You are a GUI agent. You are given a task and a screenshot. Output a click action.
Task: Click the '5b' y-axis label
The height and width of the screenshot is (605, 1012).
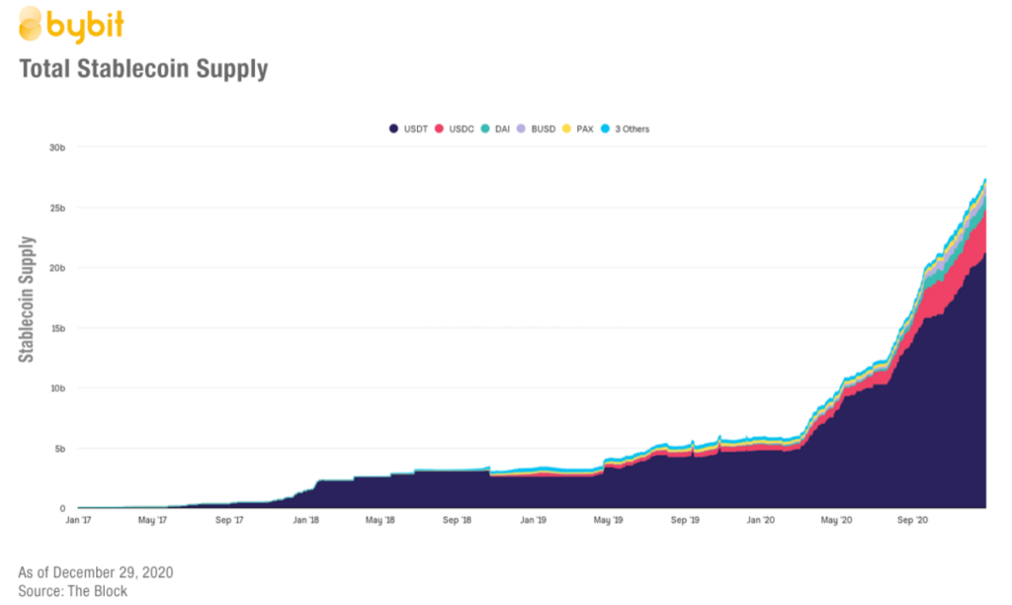59,448
